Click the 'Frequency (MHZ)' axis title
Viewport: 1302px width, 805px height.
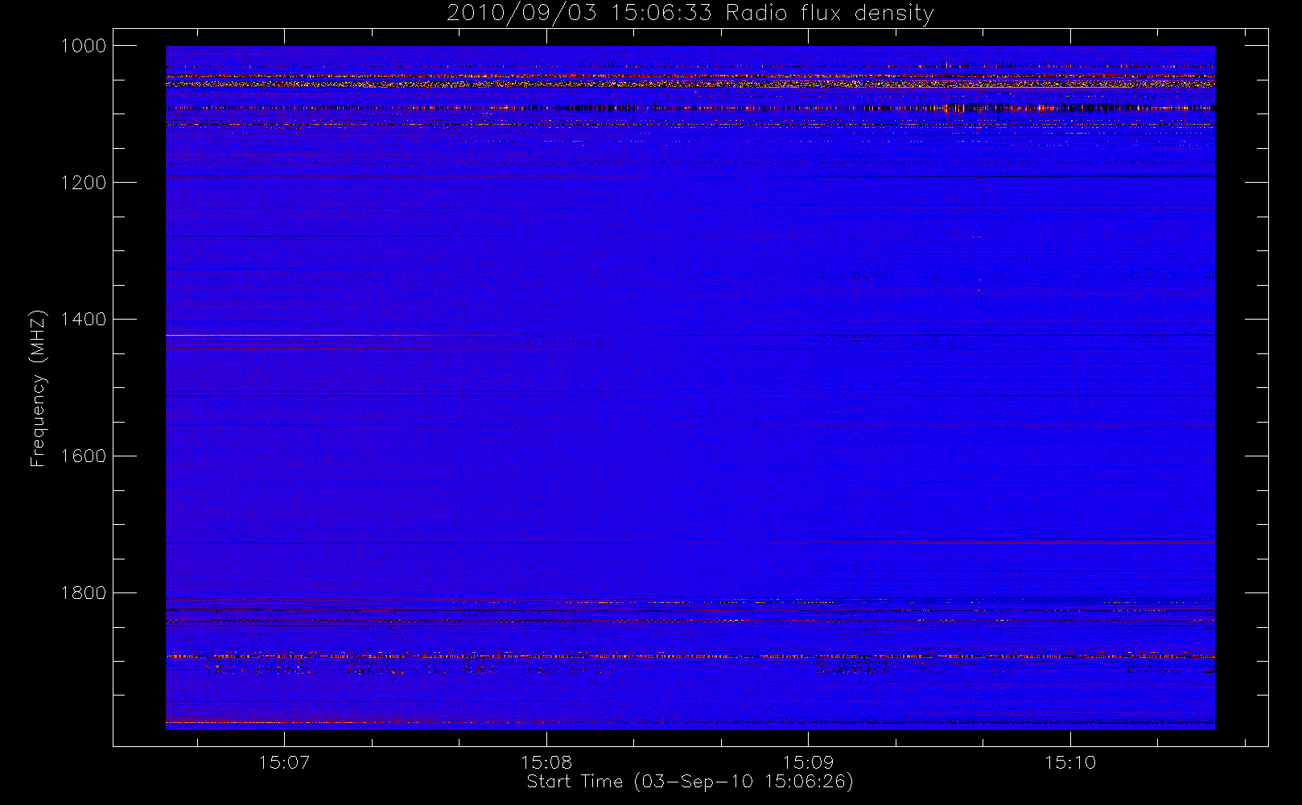point(38,388)
